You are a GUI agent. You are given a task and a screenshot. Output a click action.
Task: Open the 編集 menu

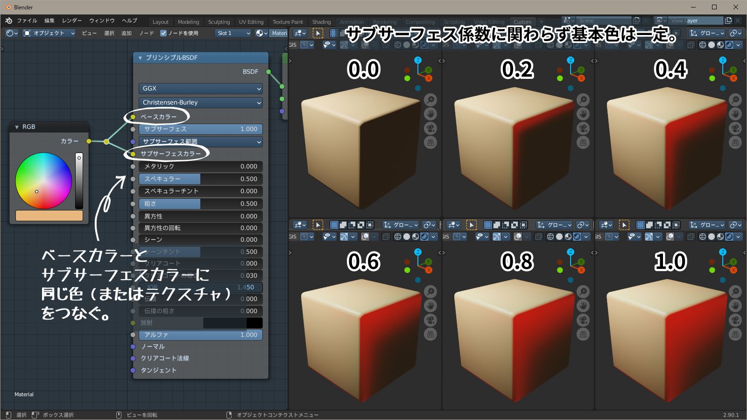[x=49, y=21]
